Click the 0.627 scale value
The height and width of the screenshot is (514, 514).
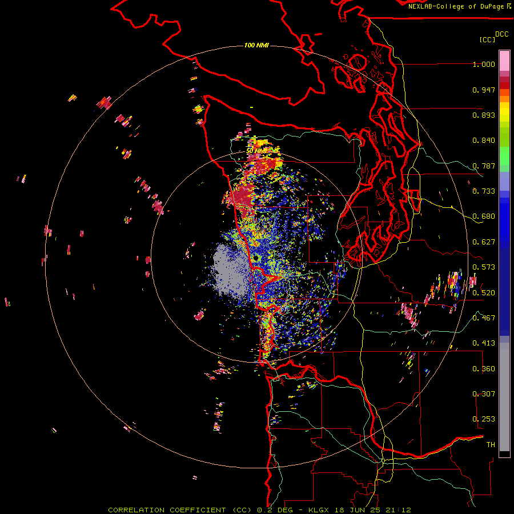coord(484,242)
